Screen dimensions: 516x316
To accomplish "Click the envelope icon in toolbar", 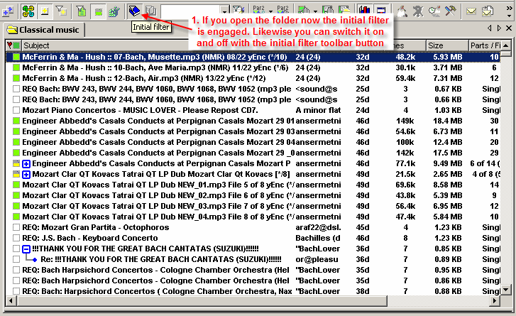I will coord(471,11).
